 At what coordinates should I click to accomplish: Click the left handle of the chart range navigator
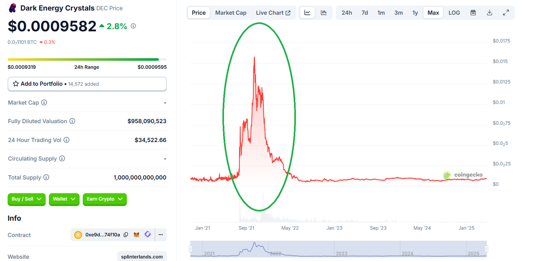coord(191,249)
